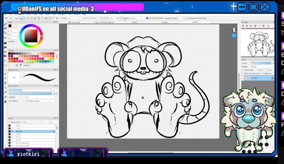The width and height of the screenshot is (284, 164).
Task: Enable Zero Pressure on Both Ends
Action: click(x=185, y=18)
